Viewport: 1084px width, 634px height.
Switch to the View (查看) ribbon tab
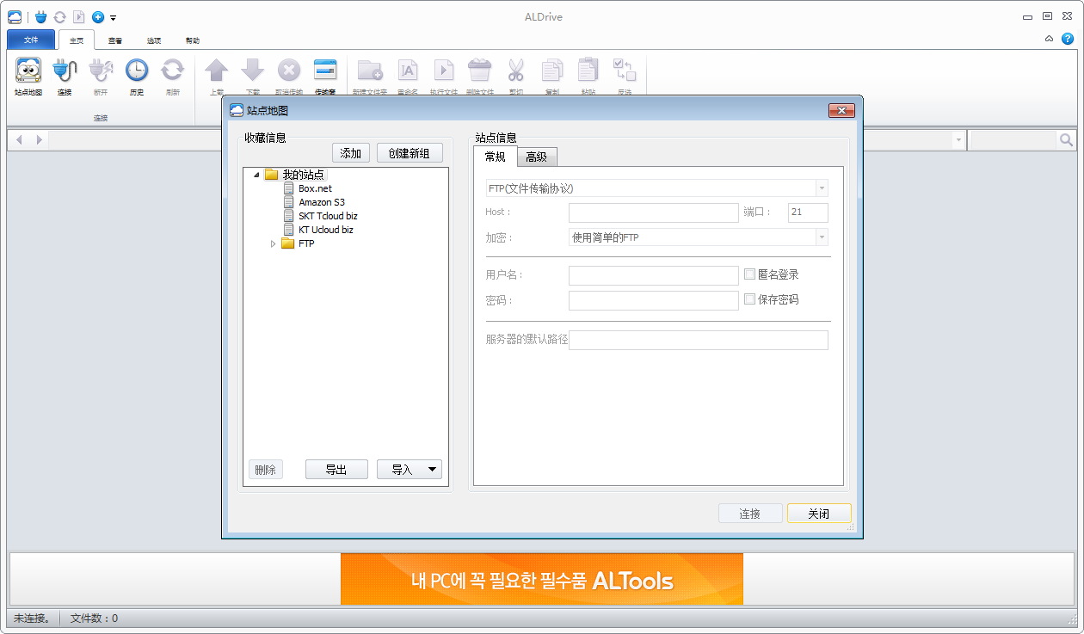(115, 40)
